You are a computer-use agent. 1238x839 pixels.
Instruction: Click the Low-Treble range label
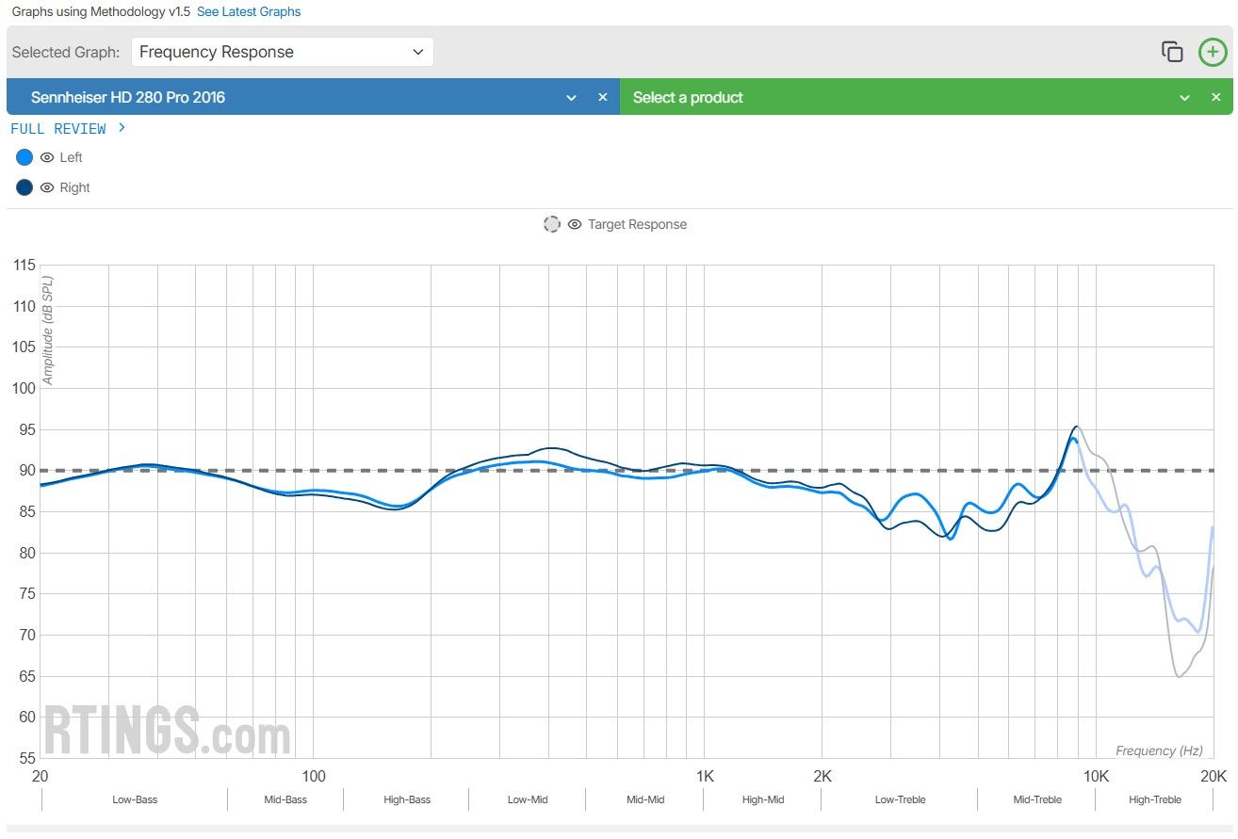[x=900, y=799]
